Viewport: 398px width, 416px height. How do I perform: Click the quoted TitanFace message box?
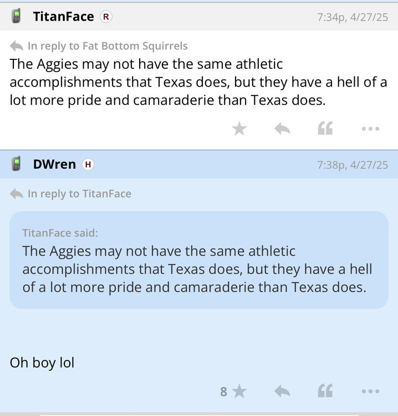pos(198,260)
